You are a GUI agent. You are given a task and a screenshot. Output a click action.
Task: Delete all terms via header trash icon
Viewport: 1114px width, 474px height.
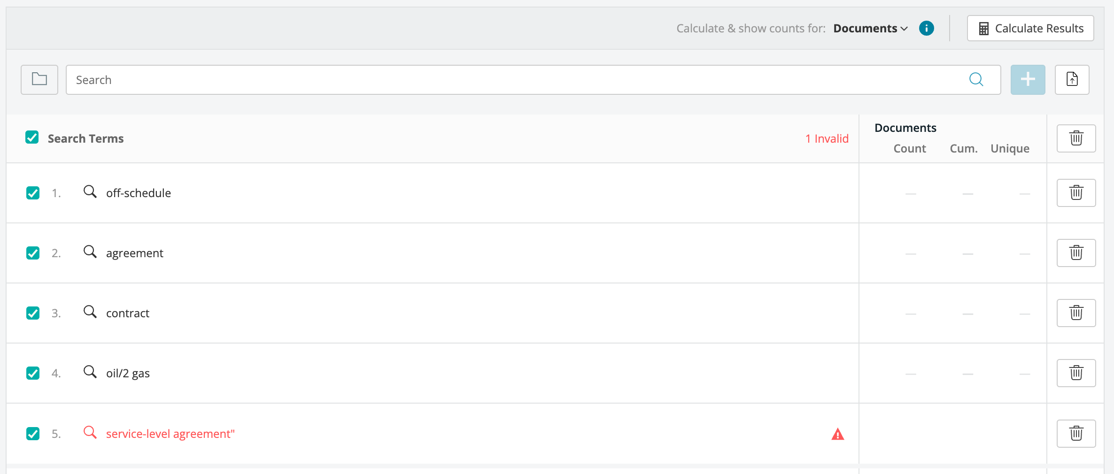[1076, 138]
